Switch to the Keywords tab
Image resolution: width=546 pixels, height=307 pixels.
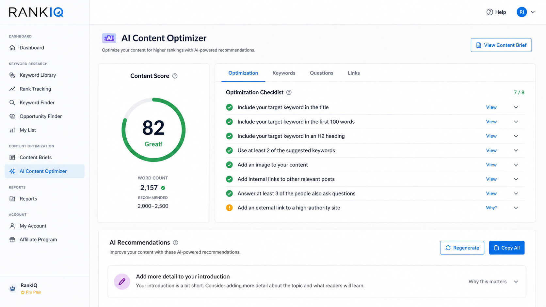[284, 73]
